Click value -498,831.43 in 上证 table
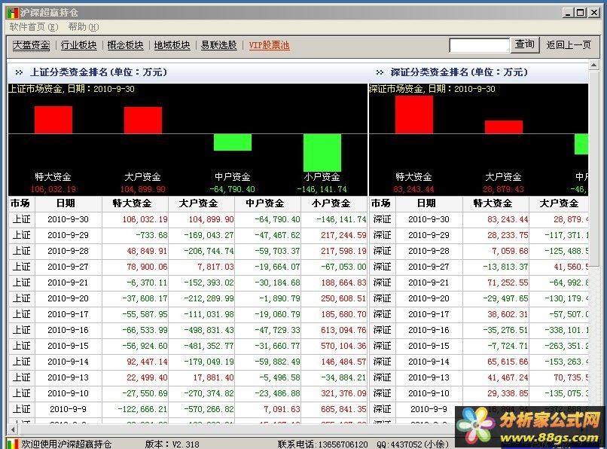607x449 pixels. (x=209, y=330)
